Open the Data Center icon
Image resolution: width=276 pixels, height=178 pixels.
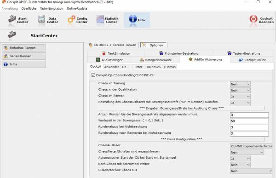tap(41, 19)
